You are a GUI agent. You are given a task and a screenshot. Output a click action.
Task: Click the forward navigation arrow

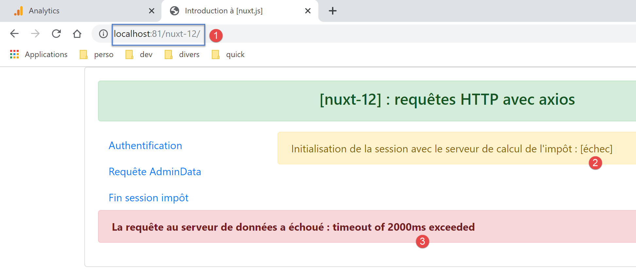tap(35, 34)
